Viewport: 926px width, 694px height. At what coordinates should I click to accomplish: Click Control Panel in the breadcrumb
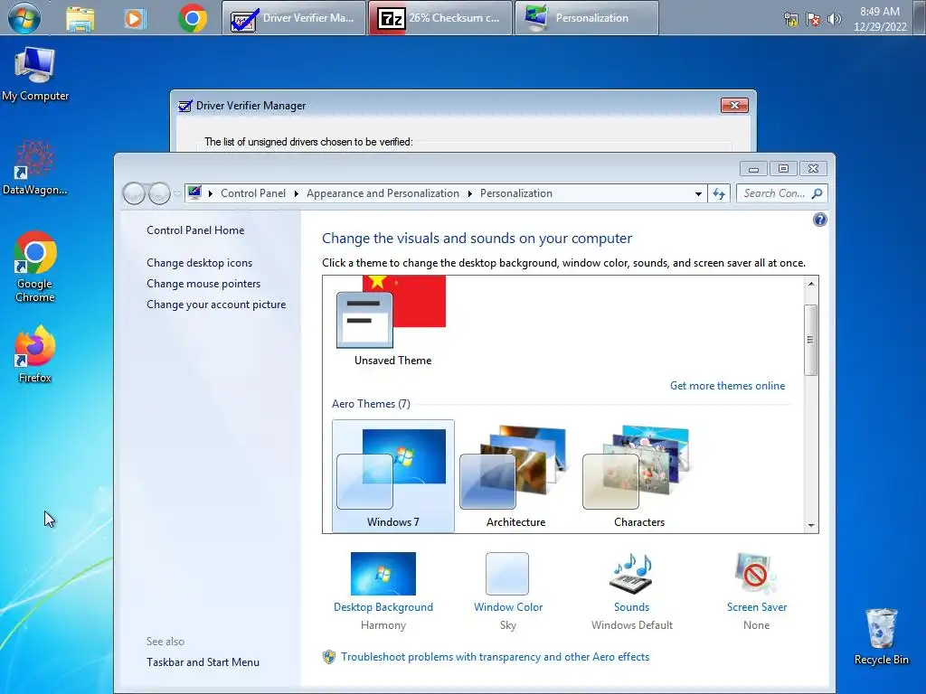tap(253, 193)
